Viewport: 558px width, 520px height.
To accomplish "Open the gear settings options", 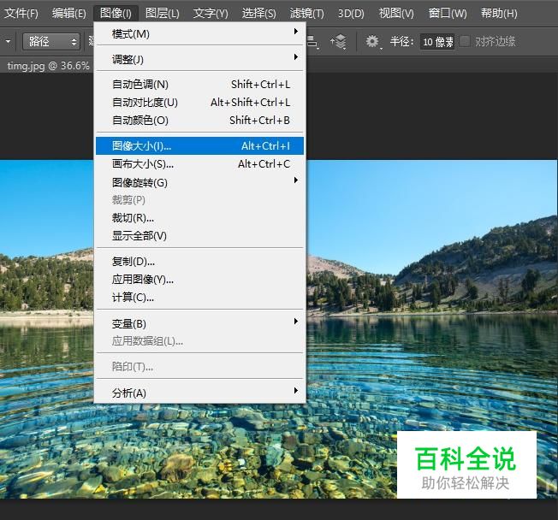I will 373,42.
